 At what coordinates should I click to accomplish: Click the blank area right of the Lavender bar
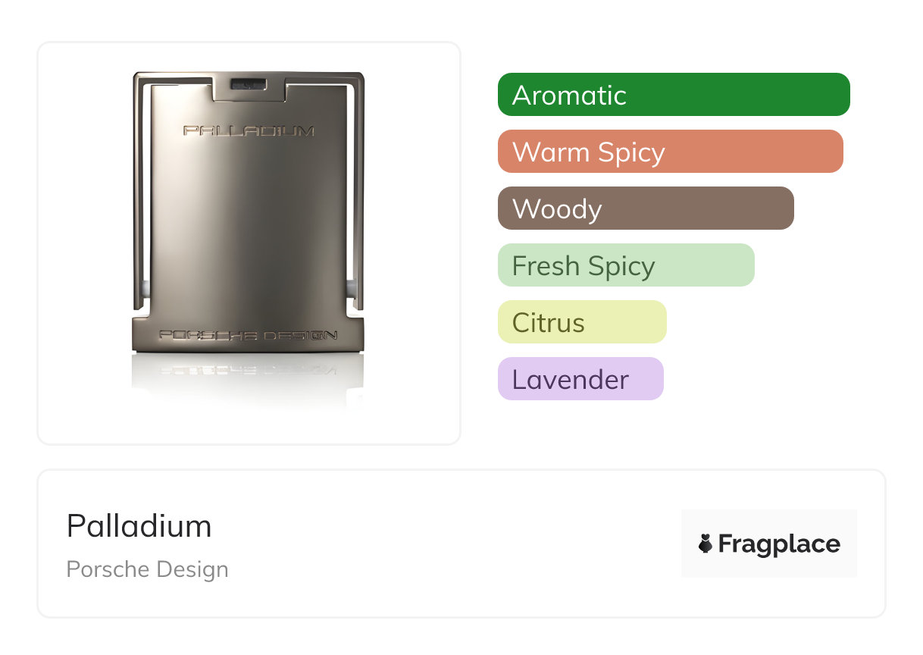point(758,379)
